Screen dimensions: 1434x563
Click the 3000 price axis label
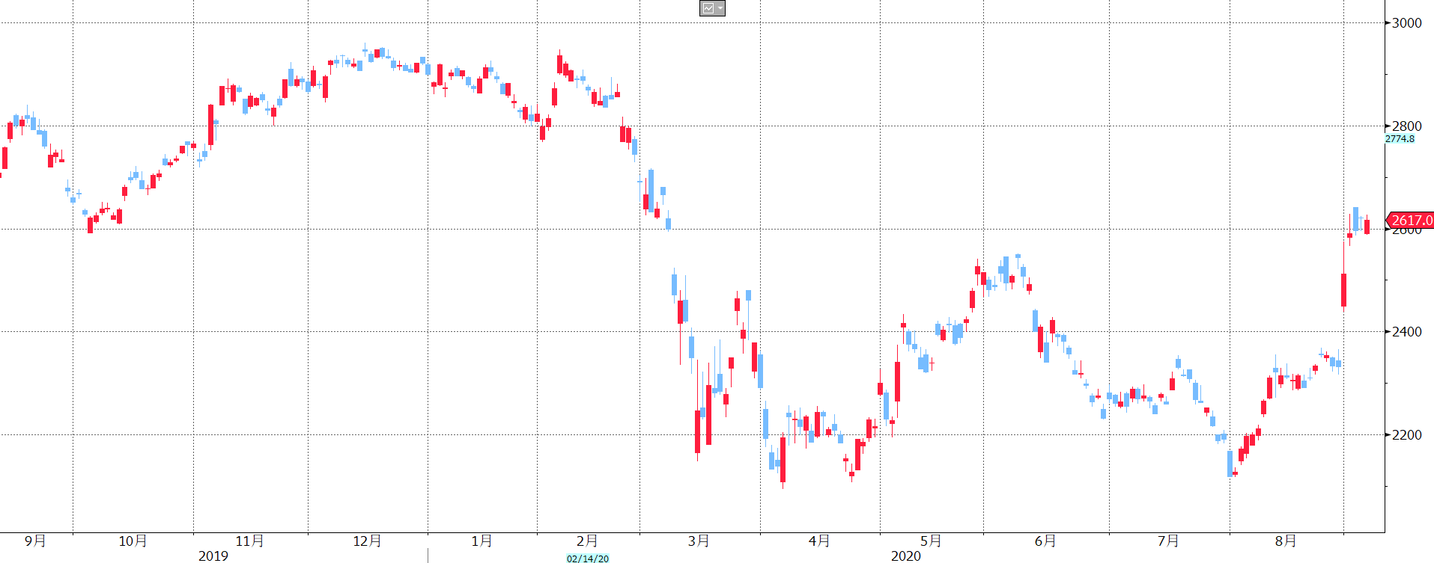(1406, 23)
